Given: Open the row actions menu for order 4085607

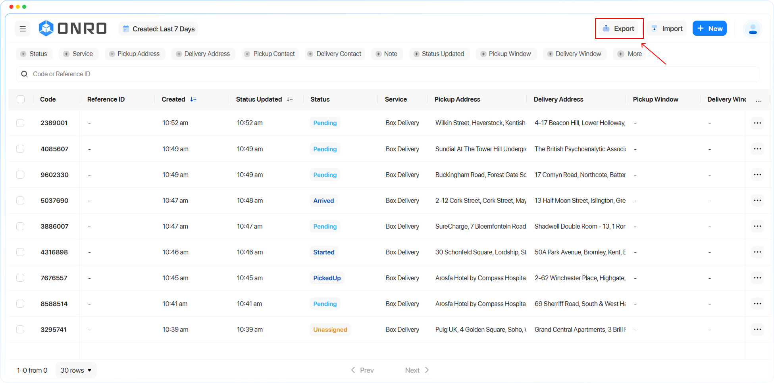Looking at the screenshot, I should coord(757,149).
